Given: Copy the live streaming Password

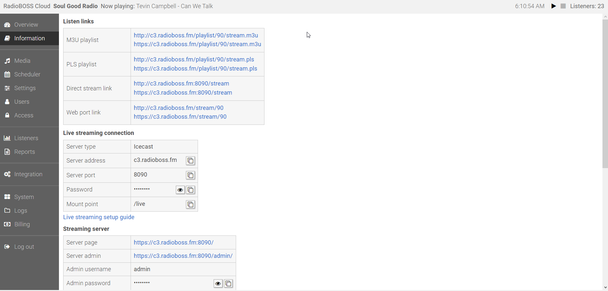Looking at the screenshot, I should [x=191, y=190].
